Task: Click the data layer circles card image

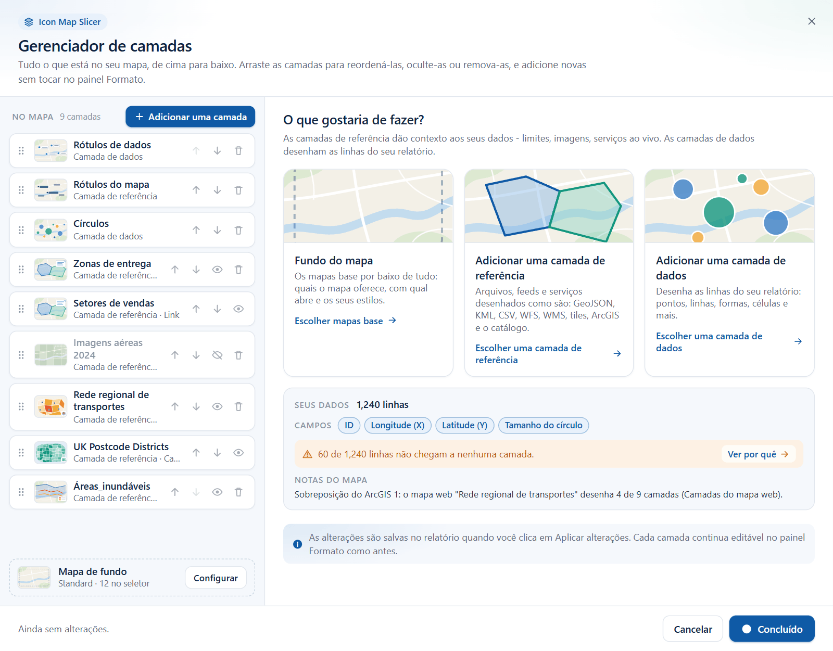Action: click(729, 206)
